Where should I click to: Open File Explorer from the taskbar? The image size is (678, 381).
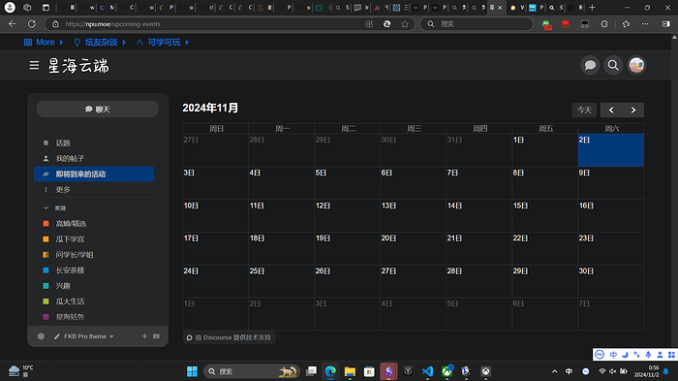pos(350,371)
